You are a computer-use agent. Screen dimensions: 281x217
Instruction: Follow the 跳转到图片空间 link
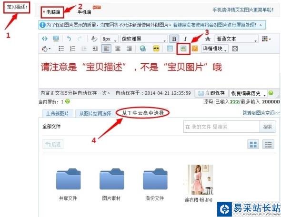point(261,113)
